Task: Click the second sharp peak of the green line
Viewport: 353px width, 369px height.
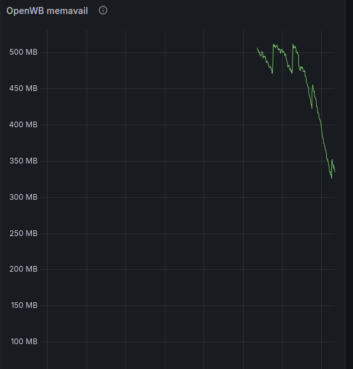Action: (293, 45)
